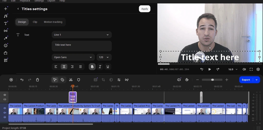Open the Playback menu
The image size is (263, 130).
click(25, 1)
